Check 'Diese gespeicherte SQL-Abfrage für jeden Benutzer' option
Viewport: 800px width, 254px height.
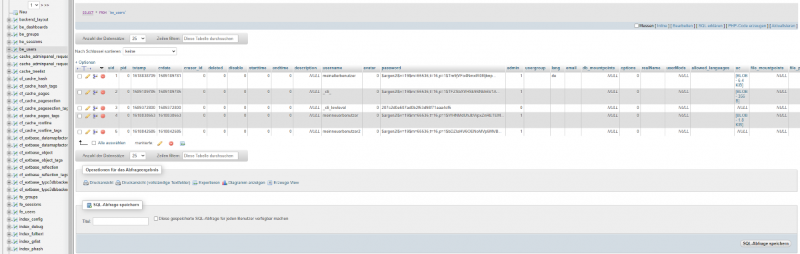pyautogui.click(x=155, y=218)
